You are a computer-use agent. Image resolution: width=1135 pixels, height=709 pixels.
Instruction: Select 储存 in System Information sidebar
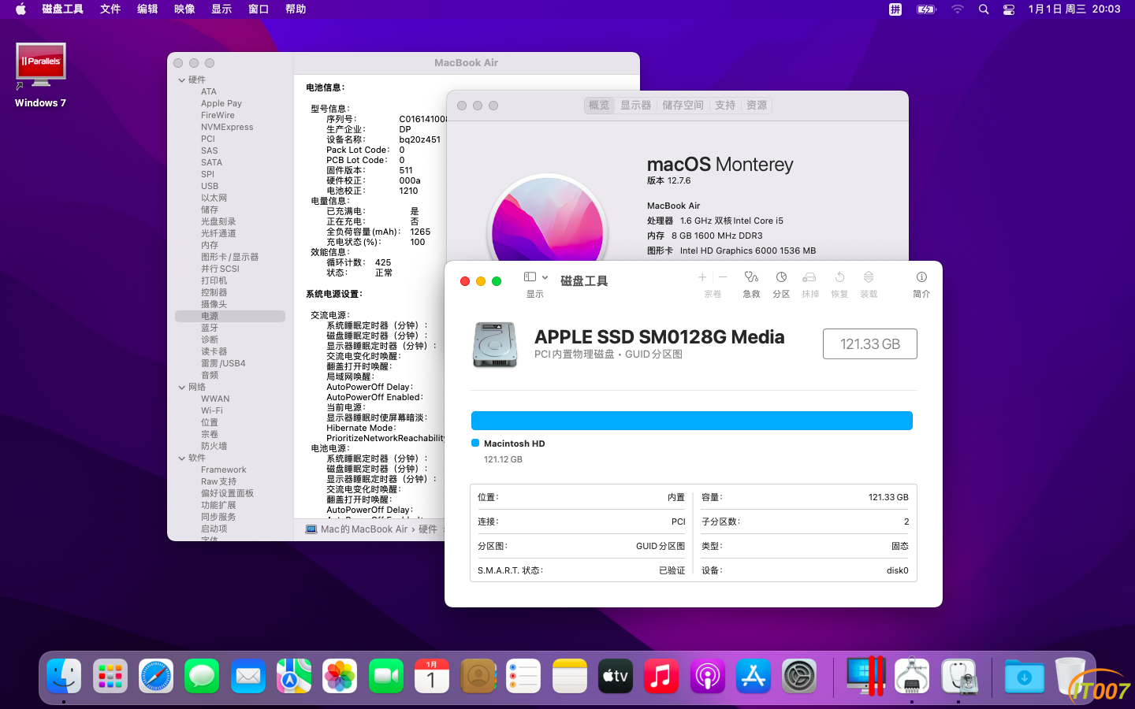pyautogui.click(x=230, y=210)
